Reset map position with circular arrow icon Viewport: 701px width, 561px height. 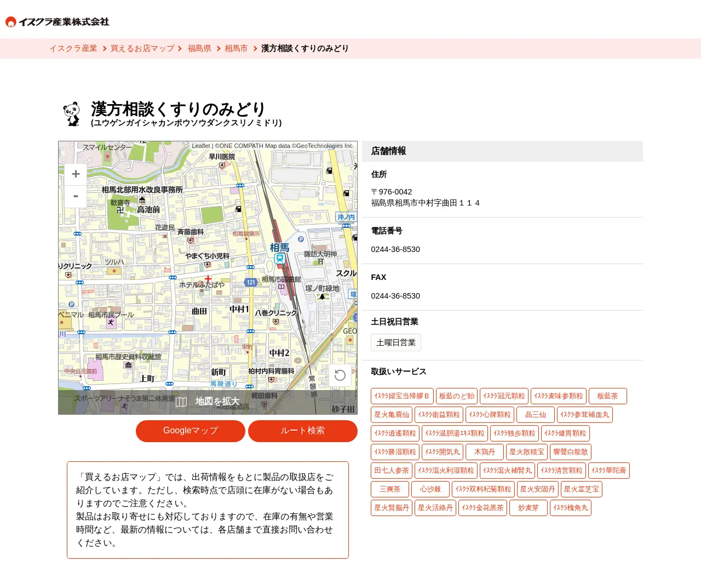(x=340, y=375)
